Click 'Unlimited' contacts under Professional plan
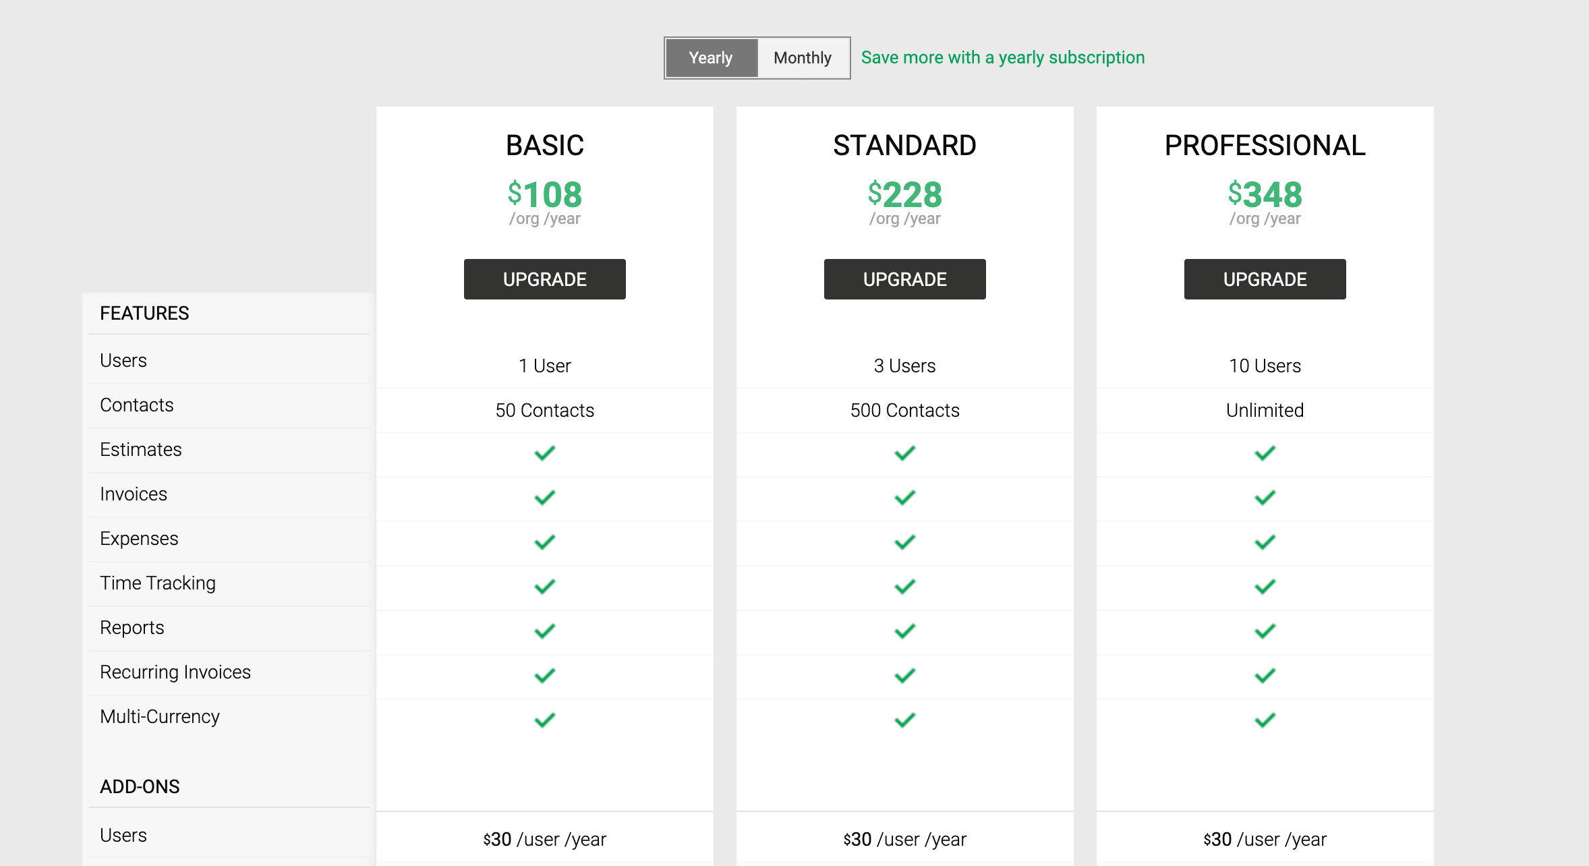The image size is (1589, 866). [1264, 409]
